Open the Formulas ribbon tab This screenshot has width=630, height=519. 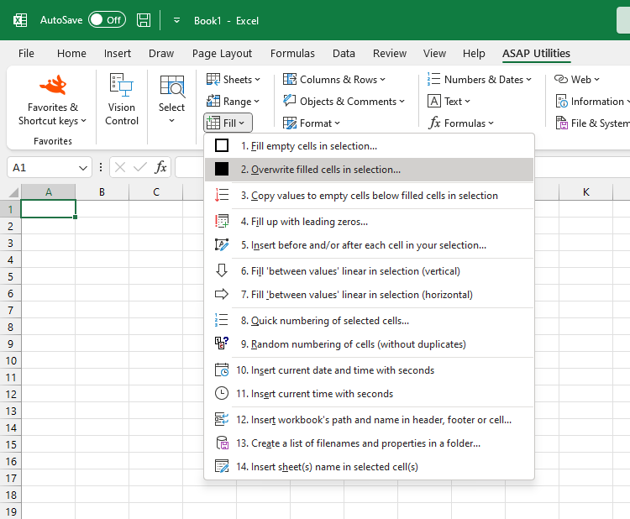click(x=292, y=54)
